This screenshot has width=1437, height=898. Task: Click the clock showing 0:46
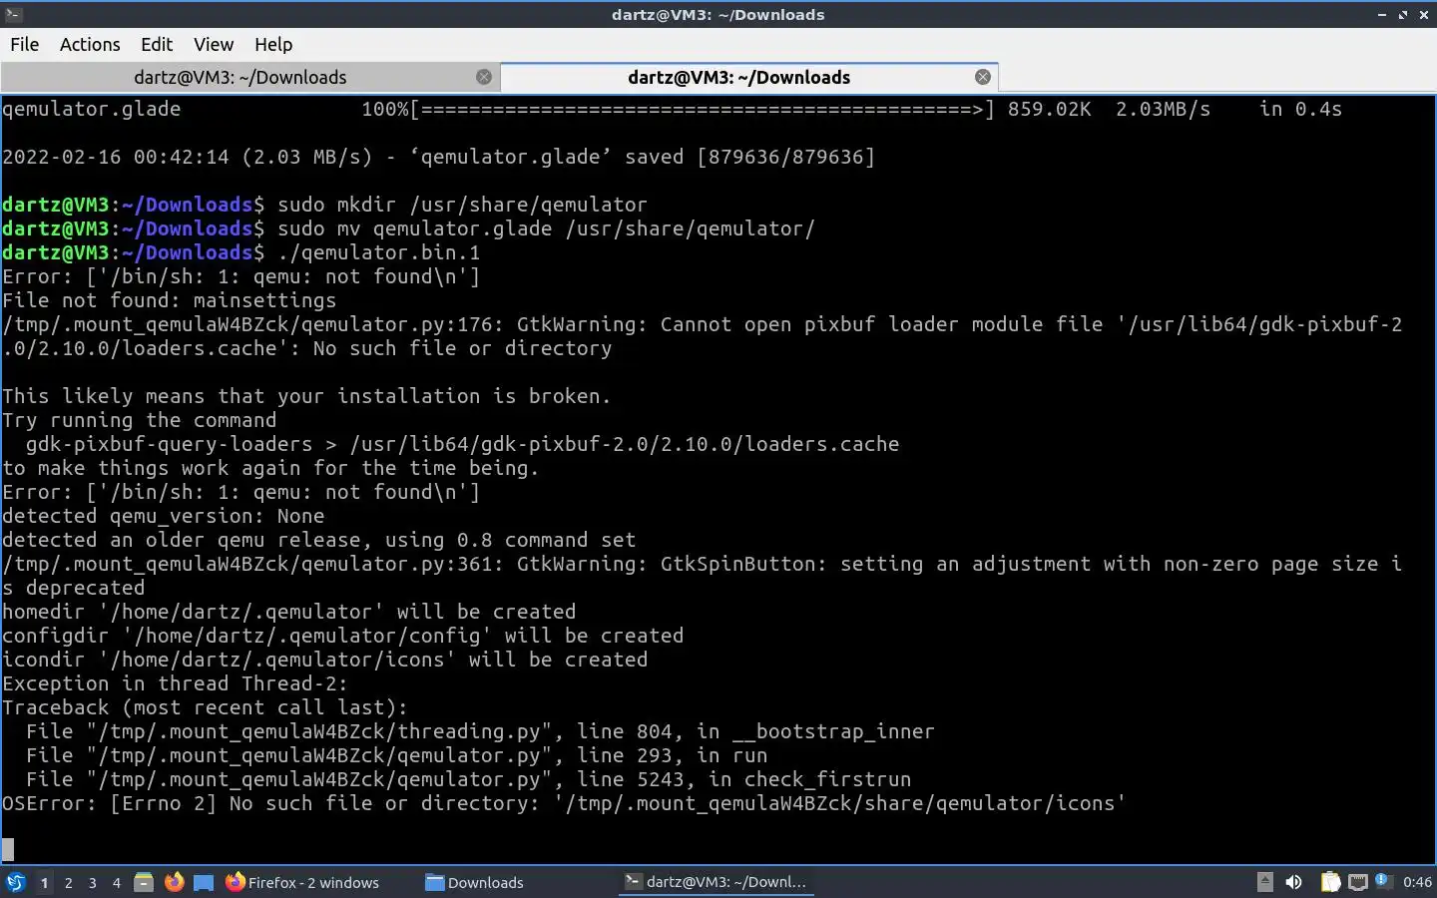click(1417, 882)
